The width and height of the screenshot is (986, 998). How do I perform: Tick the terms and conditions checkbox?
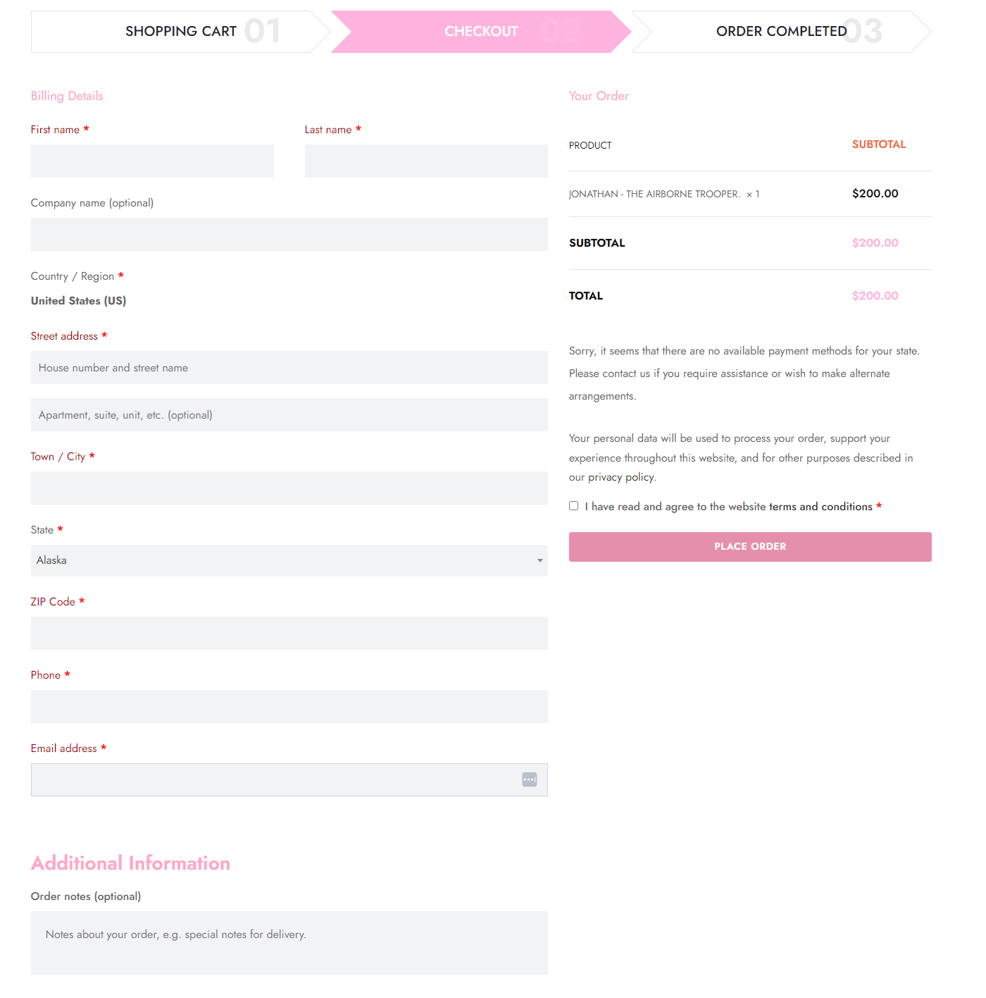pos(574,506)
